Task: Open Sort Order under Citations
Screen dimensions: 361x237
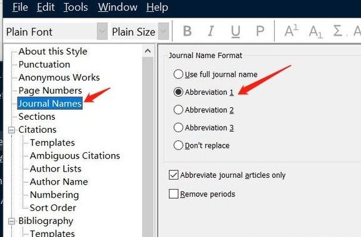Action: point(53,208)
